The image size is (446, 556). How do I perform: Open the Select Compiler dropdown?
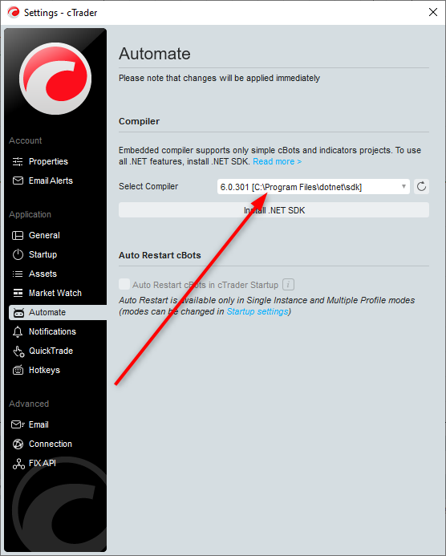314,186
